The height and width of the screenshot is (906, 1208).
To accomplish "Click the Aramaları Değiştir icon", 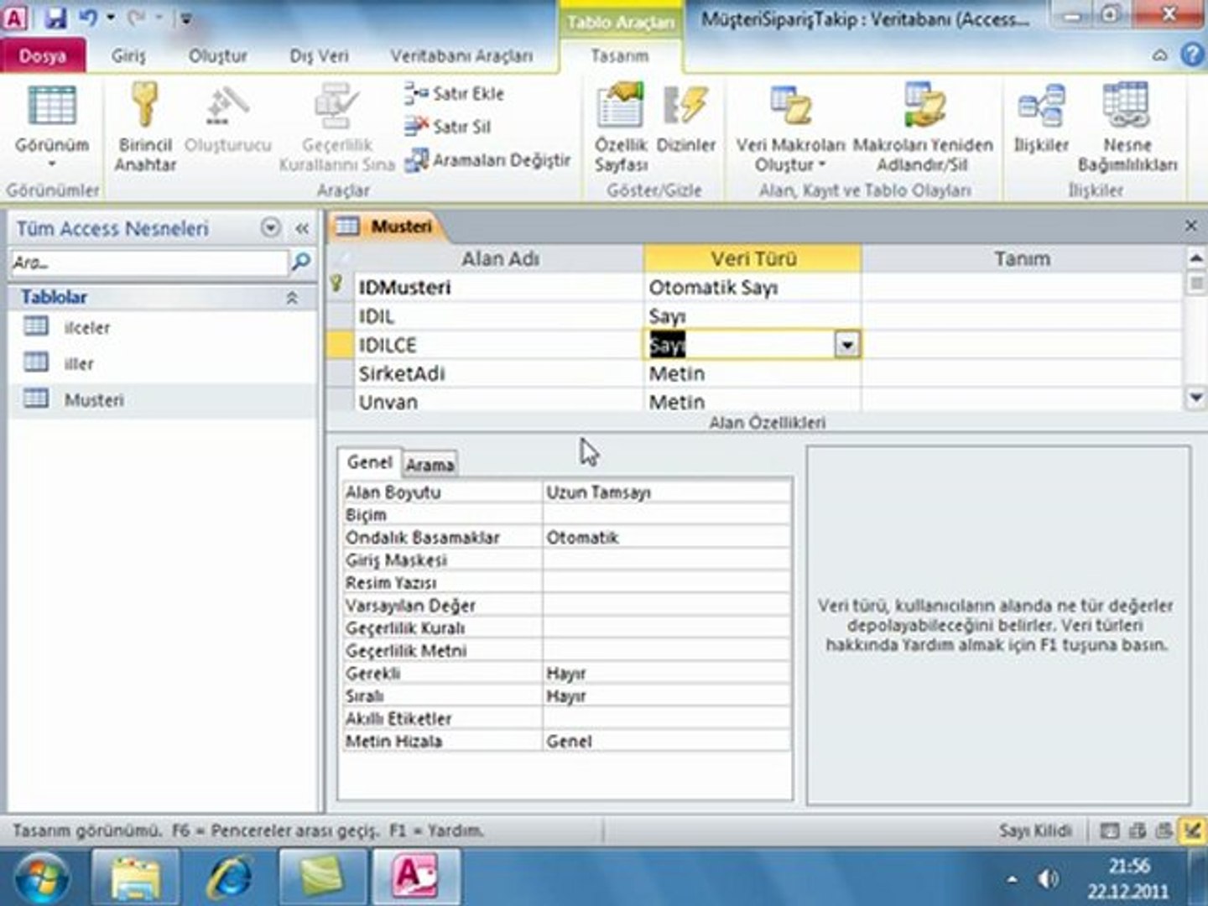I will coord(416,160).
